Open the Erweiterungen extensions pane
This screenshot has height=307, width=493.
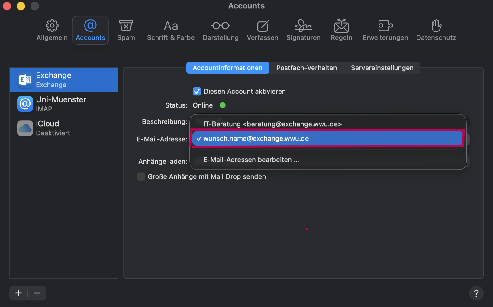click(385, 30)
